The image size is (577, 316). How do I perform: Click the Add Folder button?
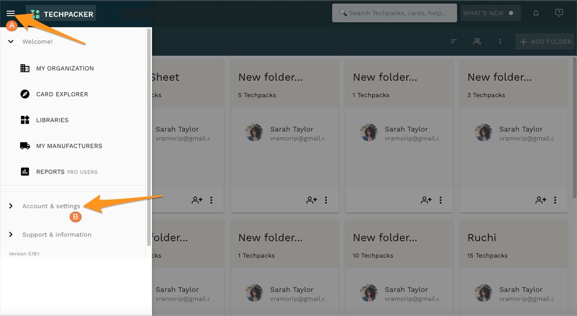(x=545, y=41)
